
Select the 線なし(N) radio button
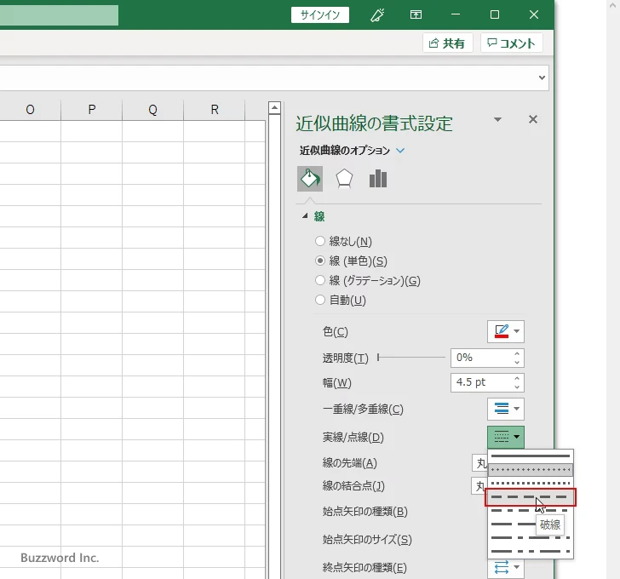click(320, 241)
